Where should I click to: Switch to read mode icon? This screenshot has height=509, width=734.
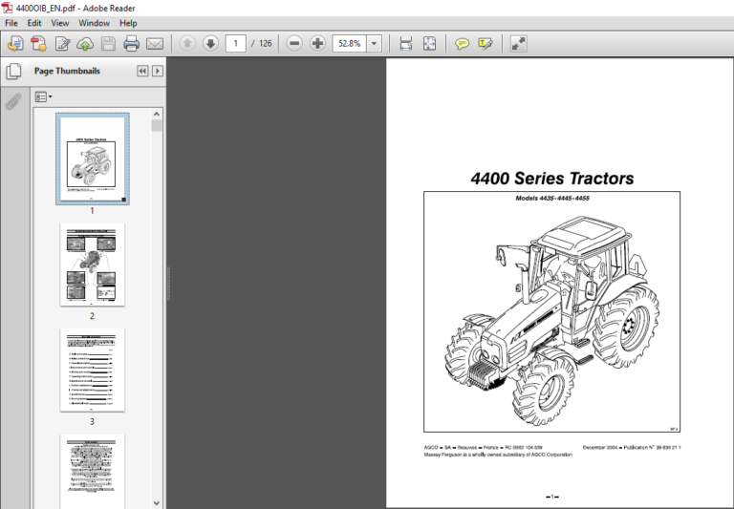tap(519, 44)
